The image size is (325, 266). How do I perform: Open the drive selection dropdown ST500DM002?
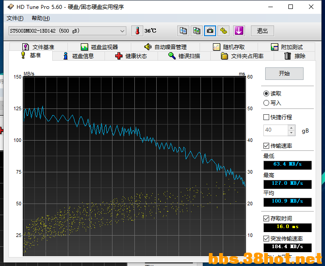[67, 31]
